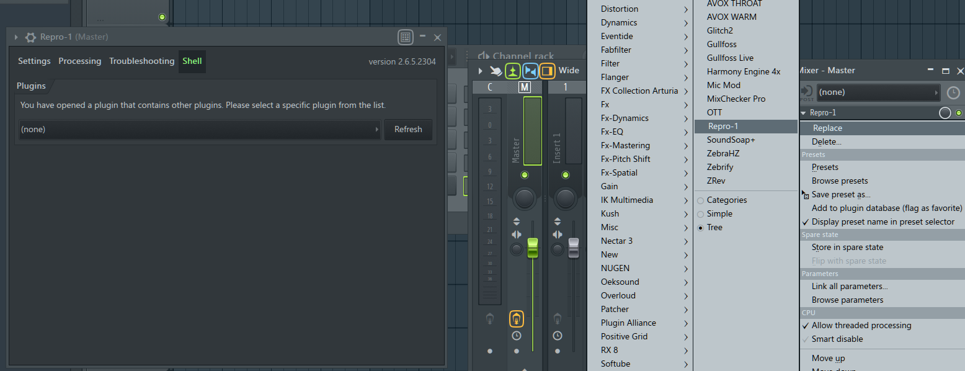Switch to the Troubleshooting tab
Screen dimensions: 965x371
click(142, 61)
